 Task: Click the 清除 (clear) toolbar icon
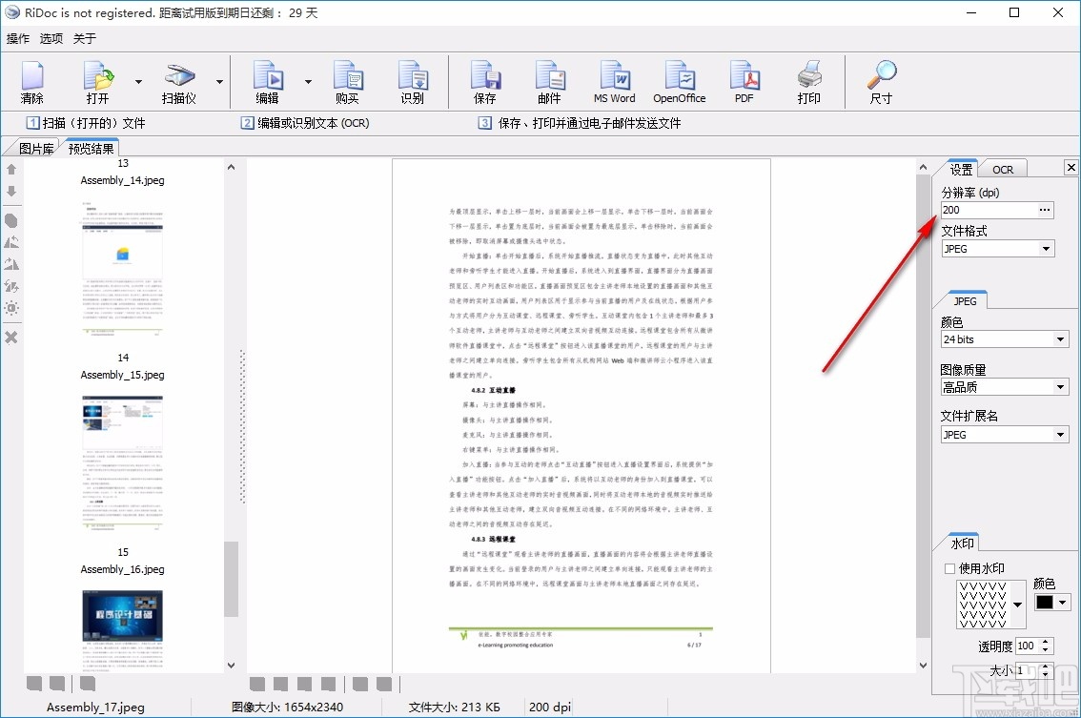coord(31,83)
